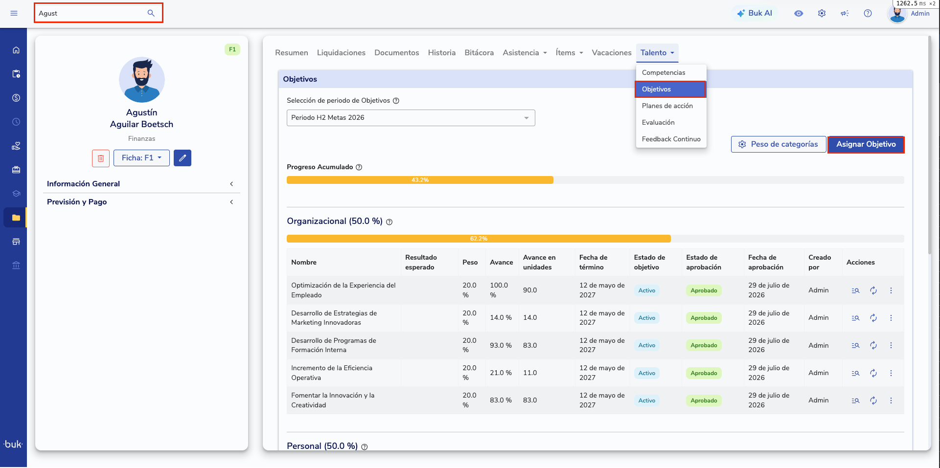The width and height of the screenshot is (940, 468).
Task: Click the home icon in the sidebar
Action: tap(16, 50)
